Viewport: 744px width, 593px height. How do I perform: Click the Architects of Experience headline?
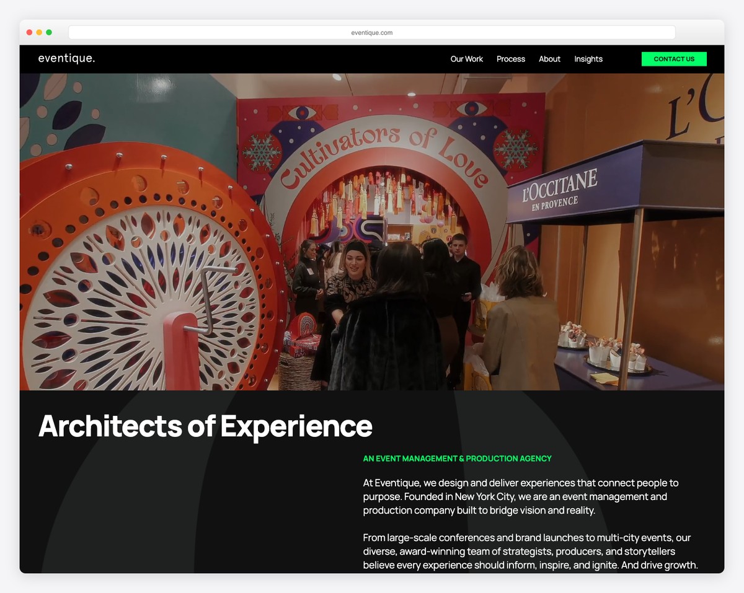pos(205,426)
